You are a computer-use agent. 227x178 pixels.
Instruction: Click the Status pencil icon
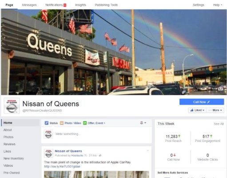click(47, 123)
